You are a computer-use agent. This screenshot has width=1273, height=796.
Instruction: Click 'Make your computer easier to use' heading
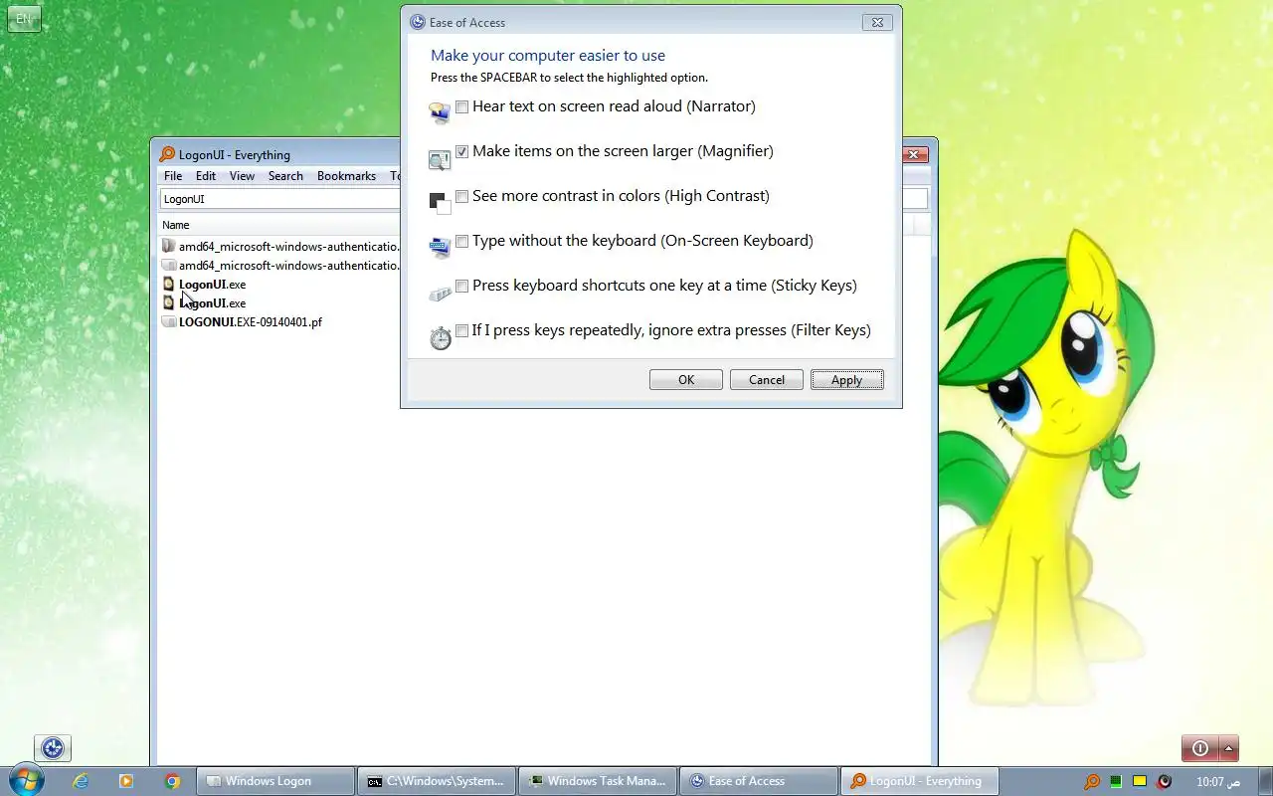click(x=548, y=56)
